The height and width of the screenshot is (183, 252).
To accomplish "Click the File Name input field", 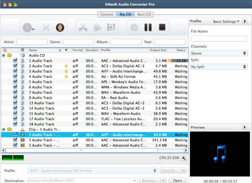I will coord(219,39).
